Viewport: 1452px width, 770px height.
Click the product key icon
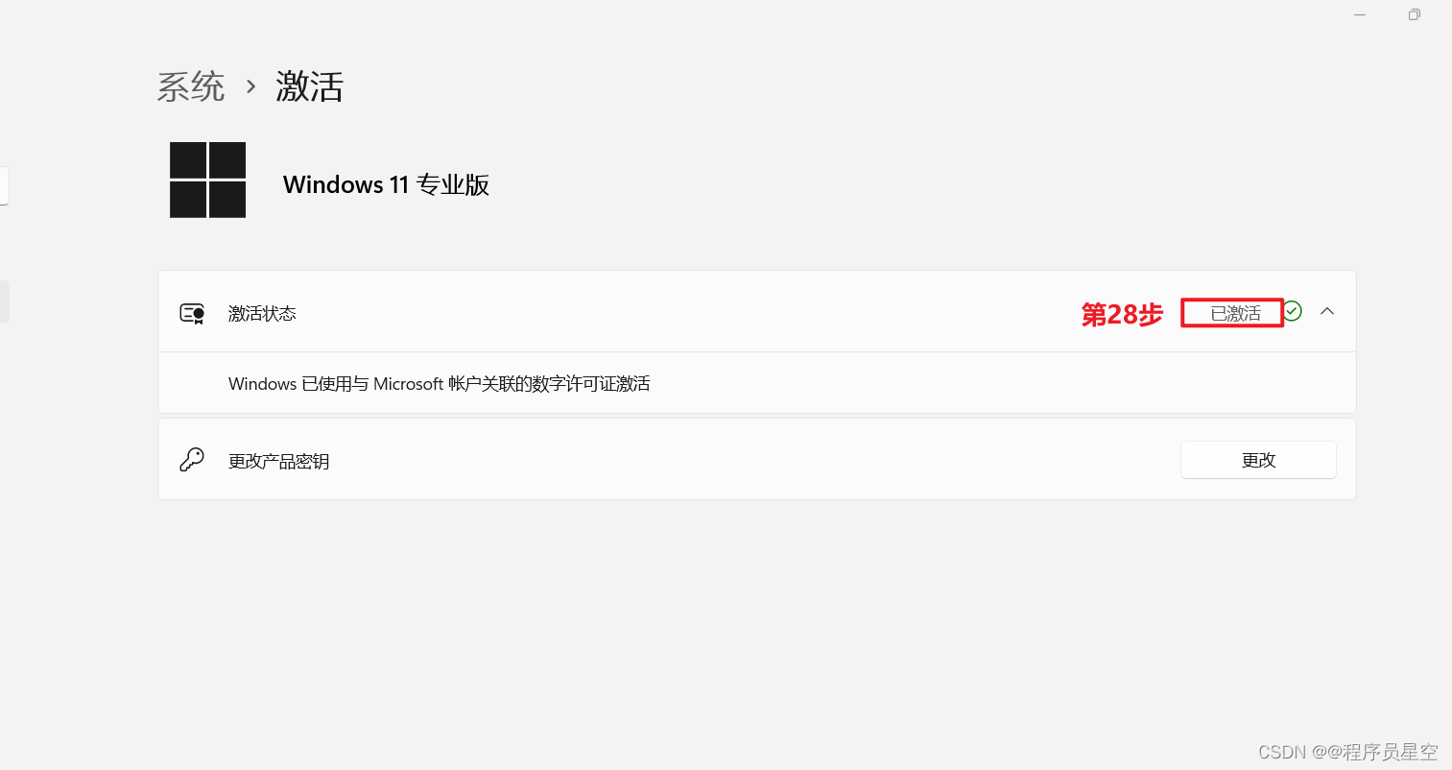(192, 460)
